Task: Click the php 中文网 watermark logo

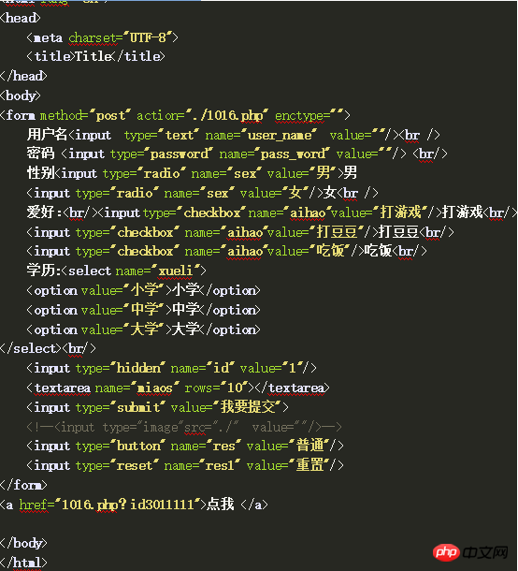Action: click(470, 552)
